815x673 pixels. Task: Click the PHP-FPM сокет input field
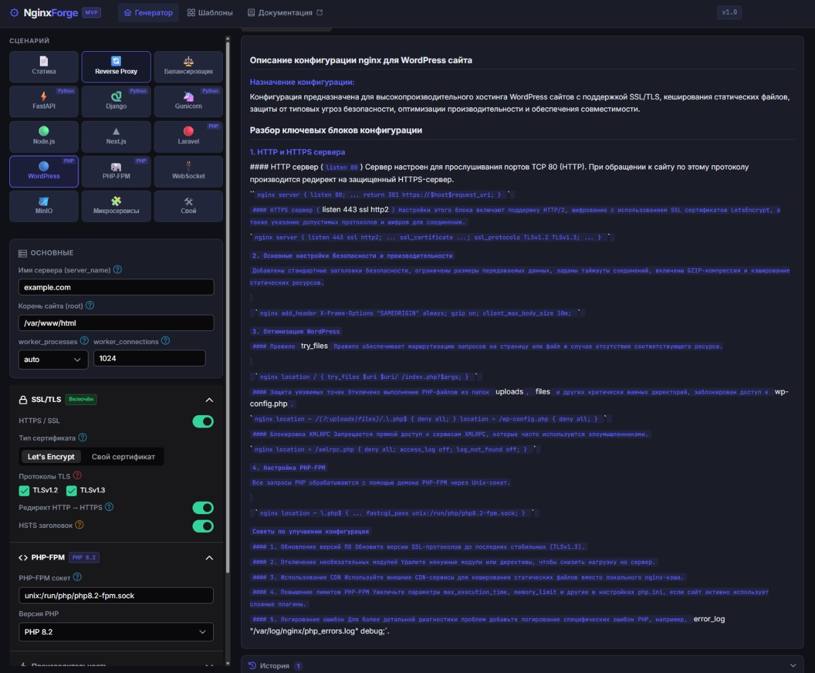[x=116, y=596]
